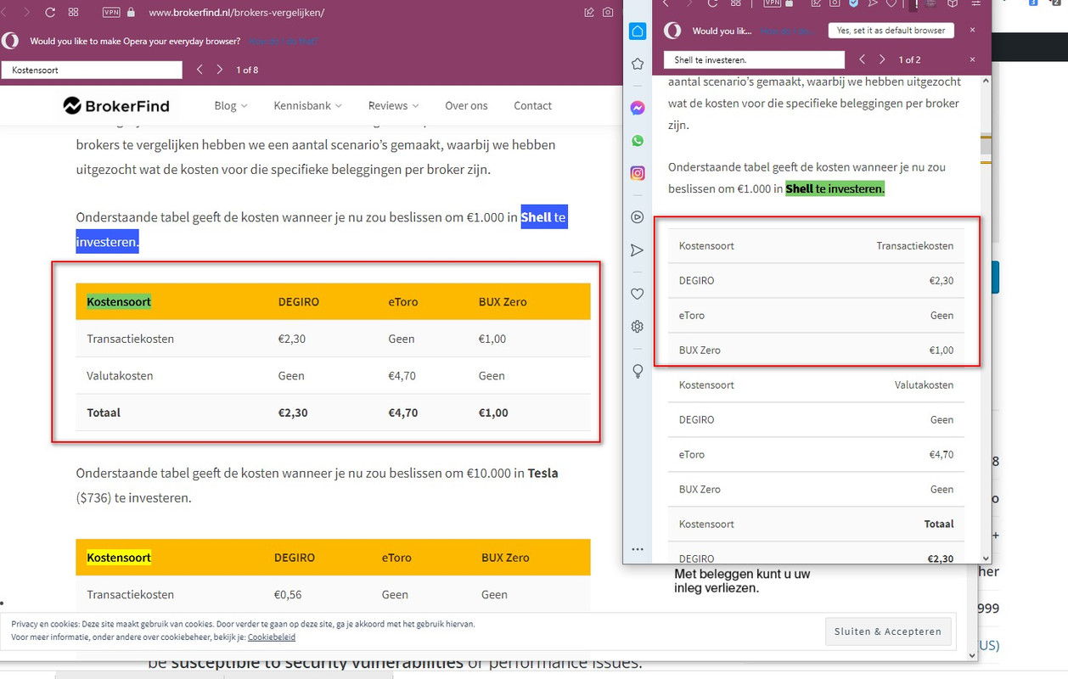Click Valutakosten row's €4,70 in left window
1068x679 pixels.
coord(402,375)
